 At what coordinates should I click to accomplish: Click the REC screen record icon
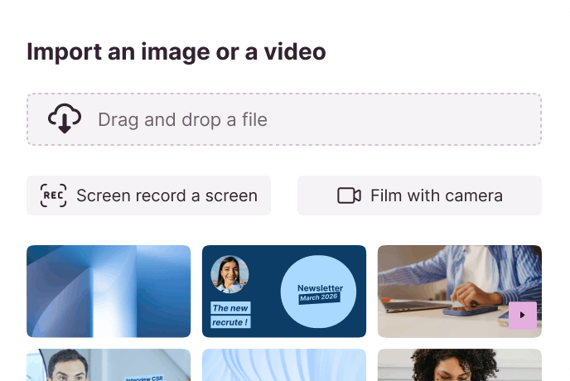[x=53, y=195]
